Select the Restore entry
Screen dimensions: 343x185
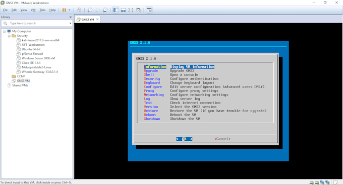(x=151, y=111)
